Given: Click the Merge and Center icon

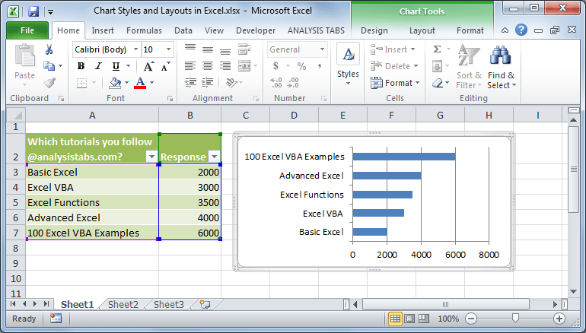Looking at the screenshot, I should pos(244,66).
